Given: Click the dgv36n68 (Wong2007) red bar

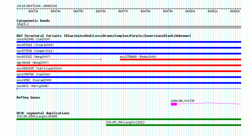Looking at the screenshot, I should 129,65.
